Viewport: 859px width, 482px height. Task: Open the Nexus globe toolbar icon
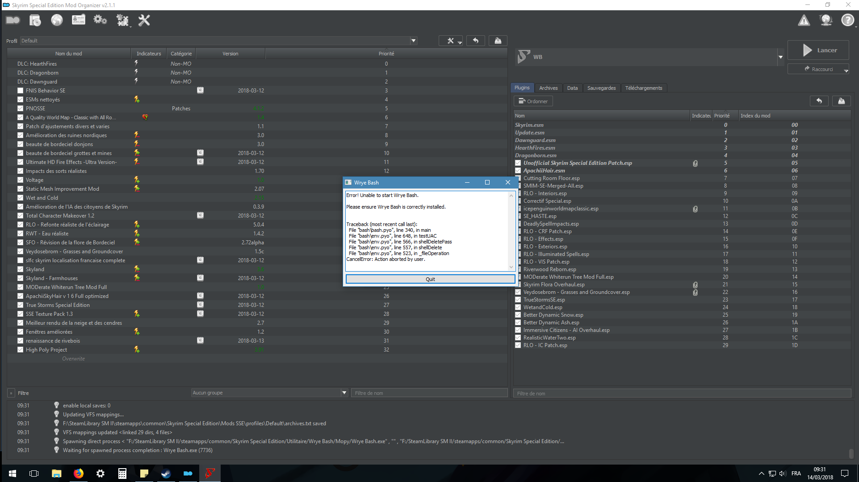click(x=57, y=20)
